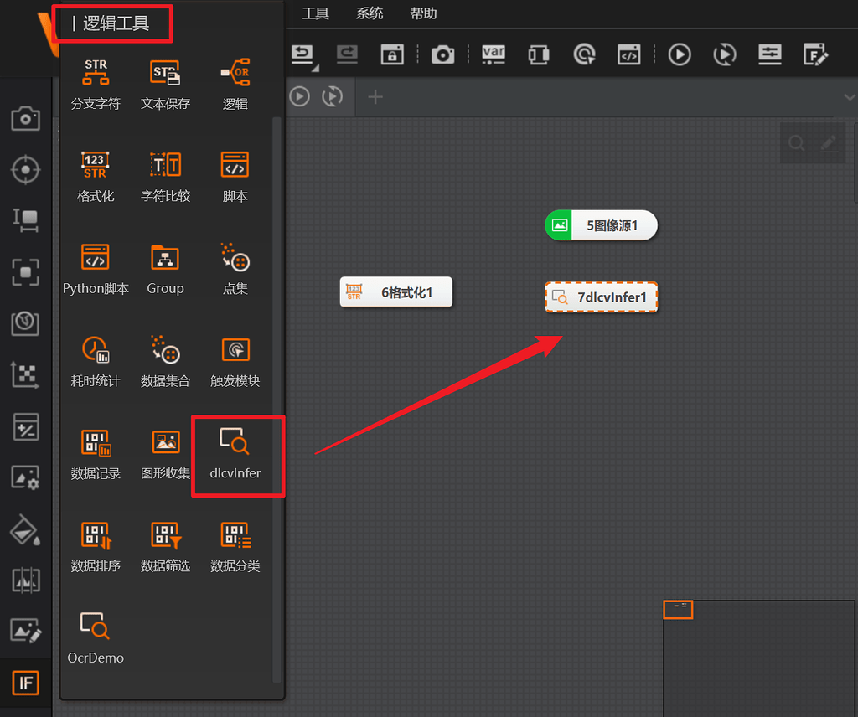The image size is (858, 717).
Task: Open the IF logic tools category
Action: pyautogui.click(x=26, y=683)
